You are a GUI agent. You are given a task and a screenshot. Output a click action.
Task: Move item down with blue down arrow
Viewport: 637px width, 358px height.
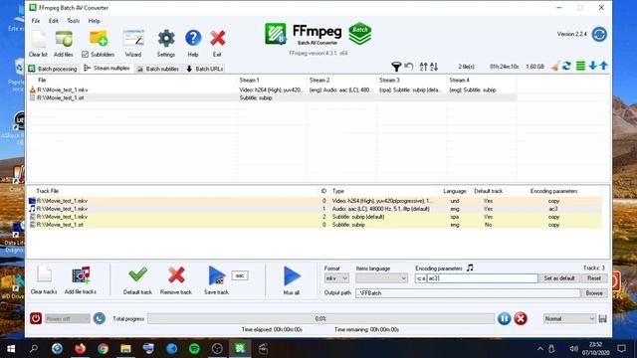(593, 66)
